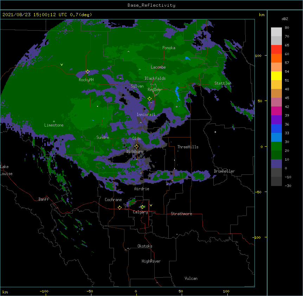Click the Base_Reflectivity title
The image size is (303, 296).
tap(151, 5)
